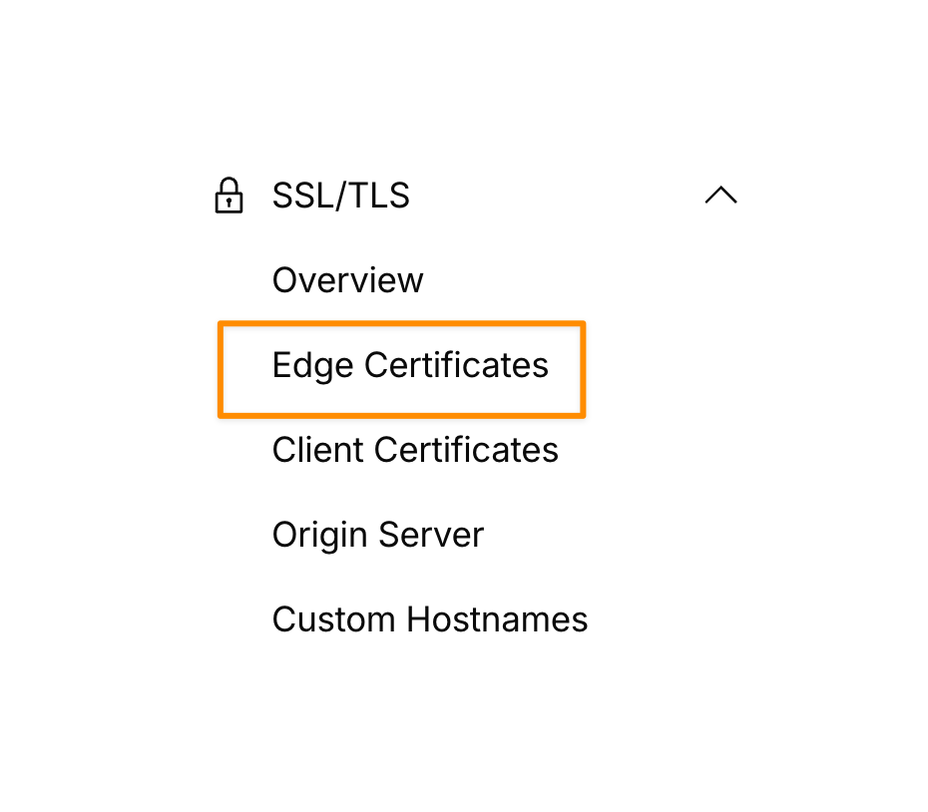The image size is (928, 812).
Task: Click the first item under SSL/TLS
Action: point(347,280)
